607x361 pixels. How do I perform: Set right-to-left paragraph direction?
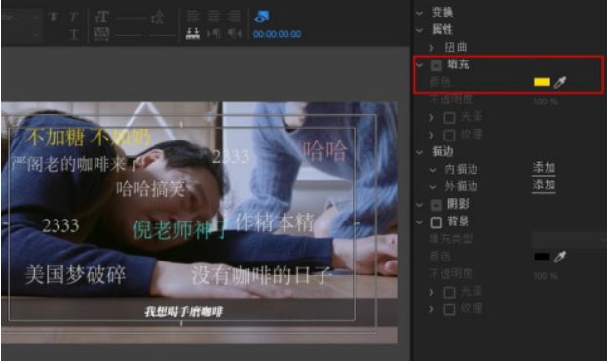click(x=234, y=34)
